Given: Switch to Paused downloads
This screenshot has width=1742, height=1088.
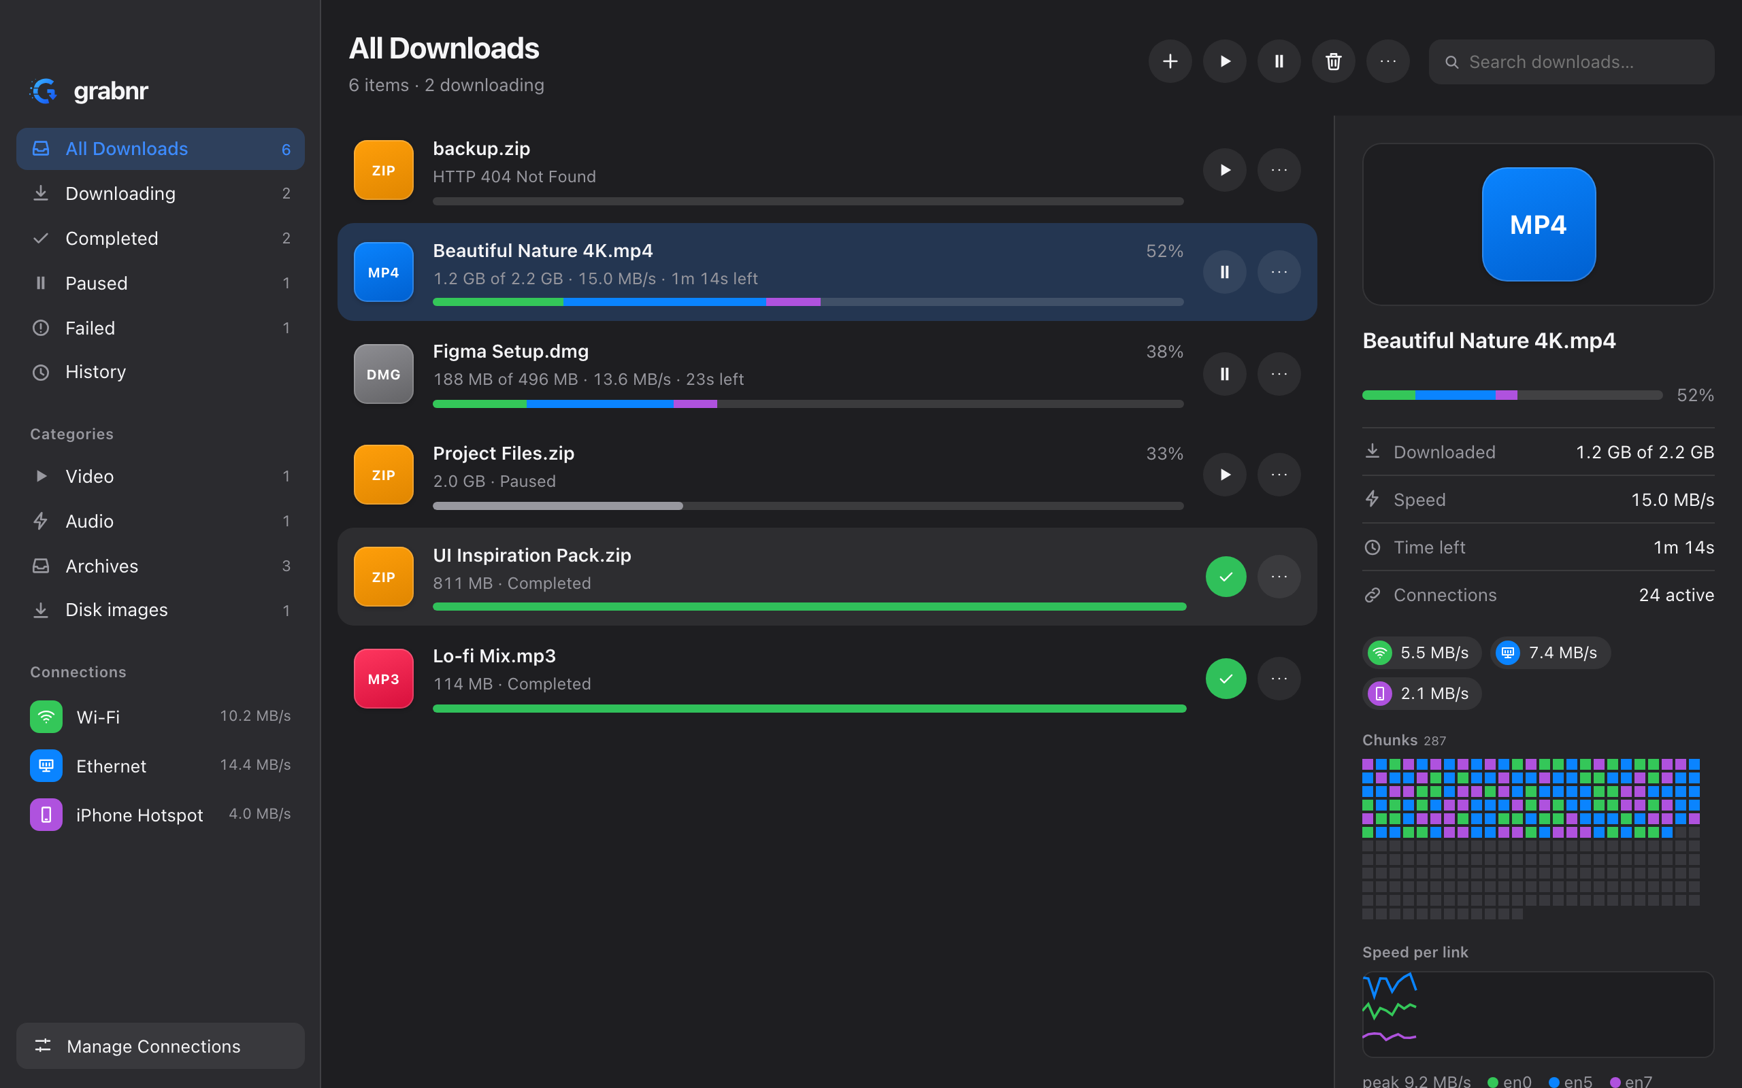Looking at the screenshot, I should point(161,284).
